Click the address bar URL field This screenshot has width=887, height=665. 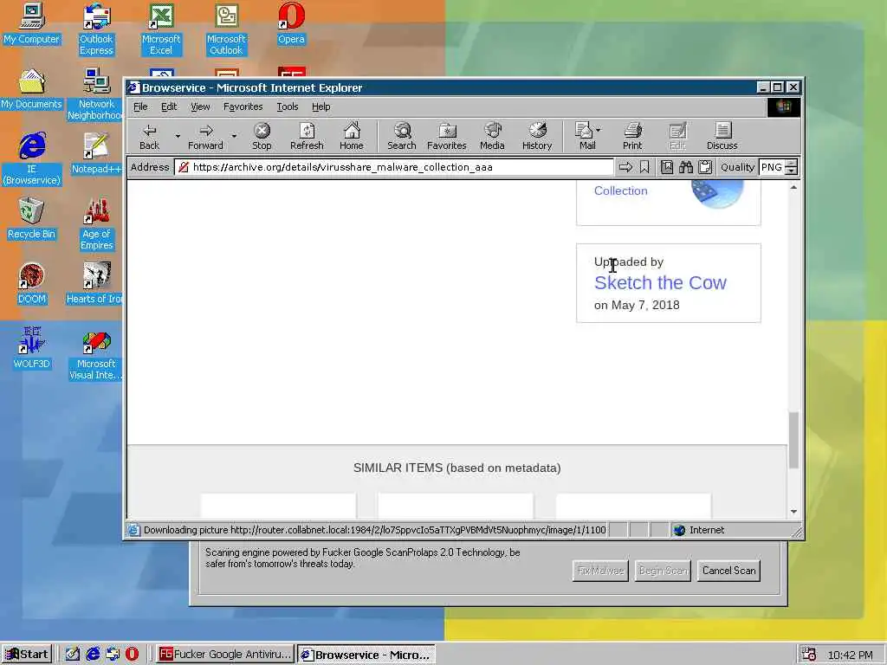(x=394, y=167)
